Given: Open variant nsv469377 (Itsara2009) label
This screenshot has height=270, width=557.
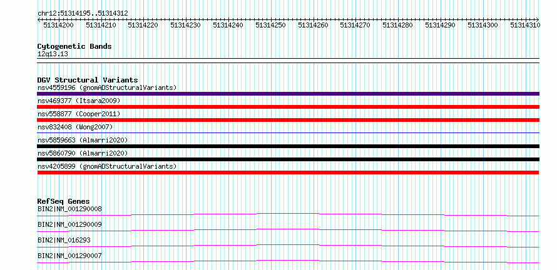Looking at the screenshot, I should (x=79, y=101).
